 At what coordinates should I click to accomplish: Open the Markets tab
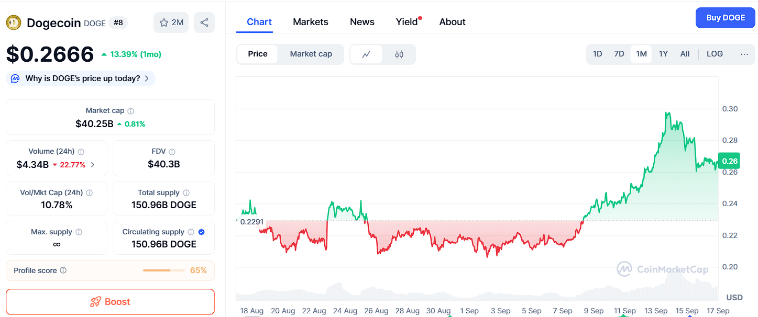311,22
